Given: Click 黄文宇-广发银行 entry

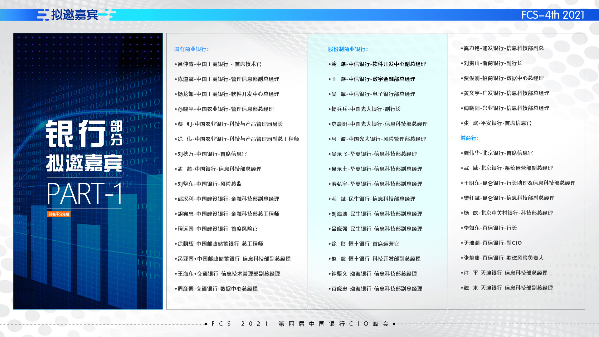Looking at the screenshot, I should tap(505, 93).
